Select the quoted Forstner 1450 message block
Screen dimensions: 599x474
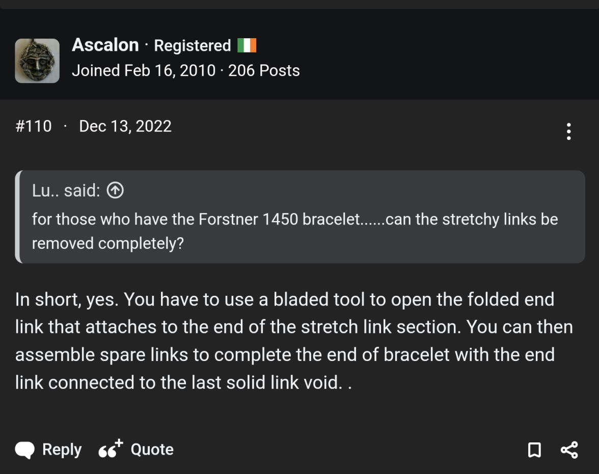tap(295, 231)
